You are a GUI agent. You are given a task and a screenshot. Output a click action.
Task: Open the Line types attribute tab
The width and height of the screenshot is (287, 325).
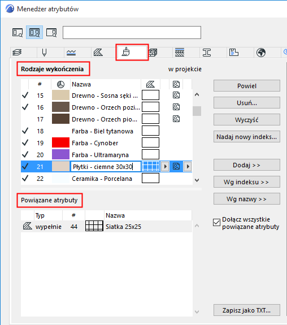(71, 53)
